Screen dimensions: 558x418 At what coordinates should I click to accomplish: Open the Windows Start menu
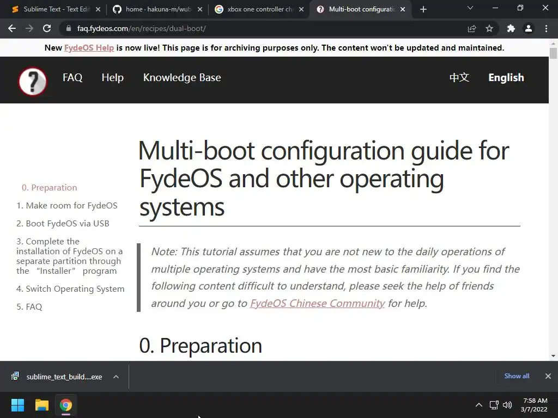click(17, 405)
